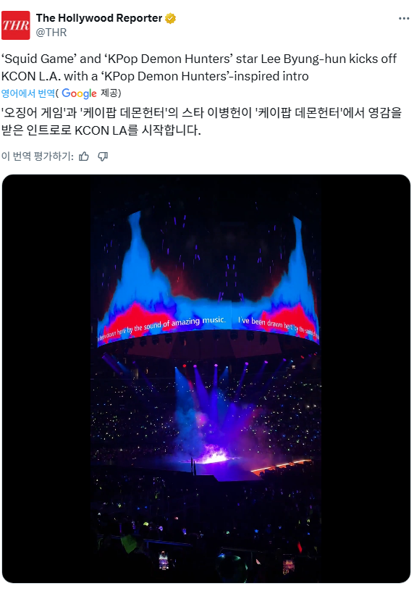Select the translated Korean tweet text
Image resolution: width=414 pixels, height=591 pixels.
(x=201, y=122)
